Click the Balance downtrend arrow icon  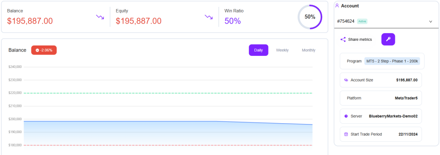click(x=100, y=17)
